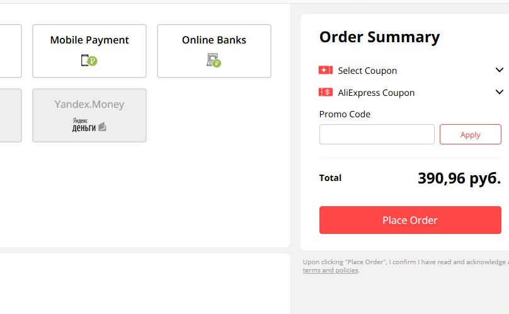
Task: Choose Mobile Payment method card
Action: (x=89, y=51)
